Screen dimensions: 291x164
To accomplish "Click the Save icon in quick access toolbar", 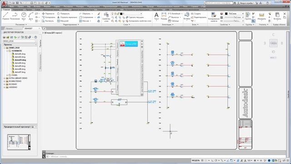I will (17, 3).
